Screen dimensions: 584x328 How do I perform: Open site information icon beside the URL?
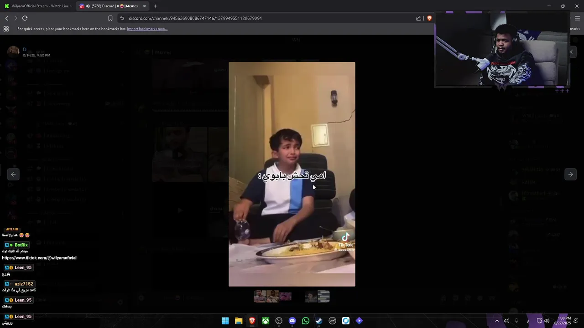click(x=122, y=18)
